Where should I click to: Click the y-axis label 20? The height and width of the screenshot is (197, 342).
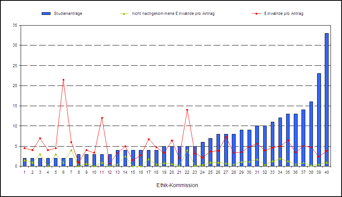[15, 86]
